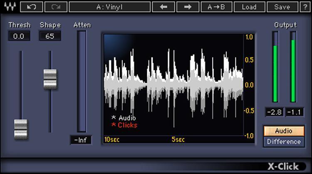Undo the last parameter change
Viewport: 312px width, 174px height.
(x=31, y=7)
